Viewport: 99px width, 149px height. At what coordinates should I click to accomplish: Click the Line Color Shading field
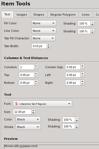click(84, 31)
